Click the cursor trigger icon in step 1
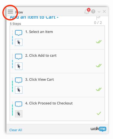Screen dimensions: 113x139 coord(19,42)
